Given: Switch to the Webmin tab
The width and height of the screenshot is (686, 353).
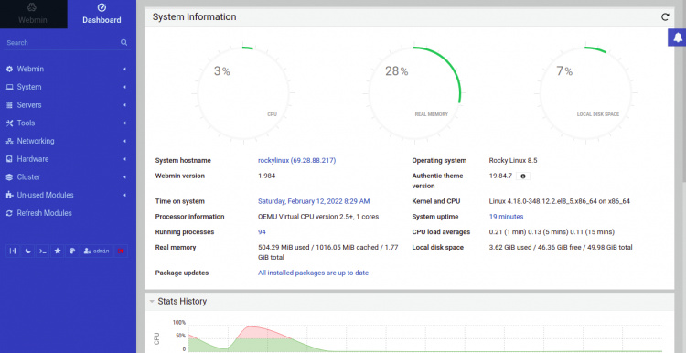Looking at the screenshot, I should tap(33, 14).
